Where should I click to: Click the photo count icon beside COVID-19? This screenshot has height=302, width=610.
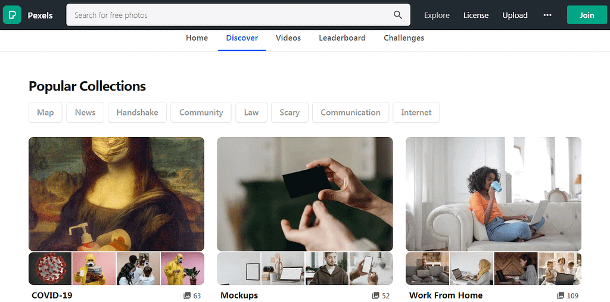click(x=187, y=295)
